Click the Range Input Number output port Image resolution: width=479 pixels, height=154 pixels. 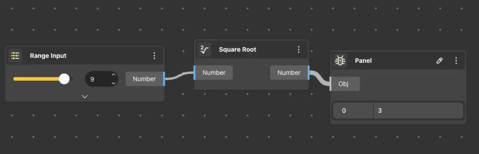pyautogui.click(x=145, y=79)
